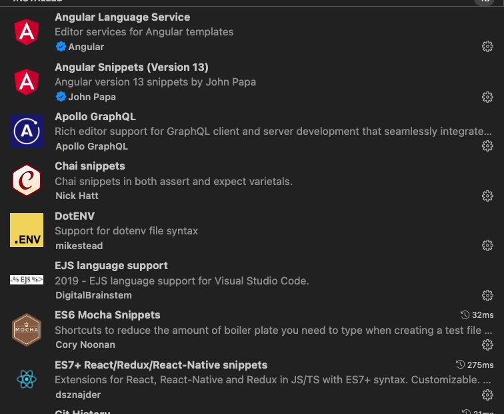Click description 'Chai snippets in both assert and expect varietals.'
504x414 pixels.
tap(173, 181)
